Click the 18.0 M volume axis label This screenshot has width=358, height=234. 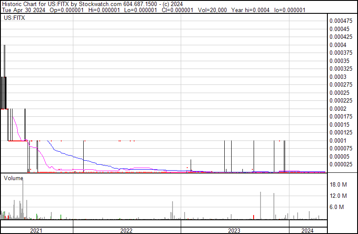339,184
